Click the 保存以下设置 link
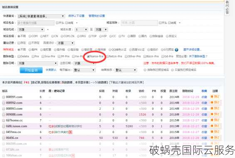Image resolution: width=235 pixels, height=158 pixels. (76, 16)
